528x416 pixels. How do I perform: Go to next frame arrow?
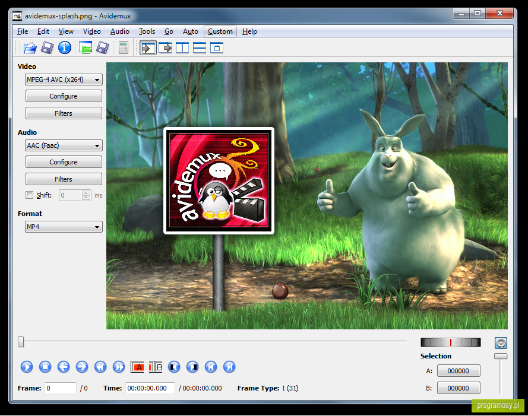pyautogui.click(x=82, y=367)
